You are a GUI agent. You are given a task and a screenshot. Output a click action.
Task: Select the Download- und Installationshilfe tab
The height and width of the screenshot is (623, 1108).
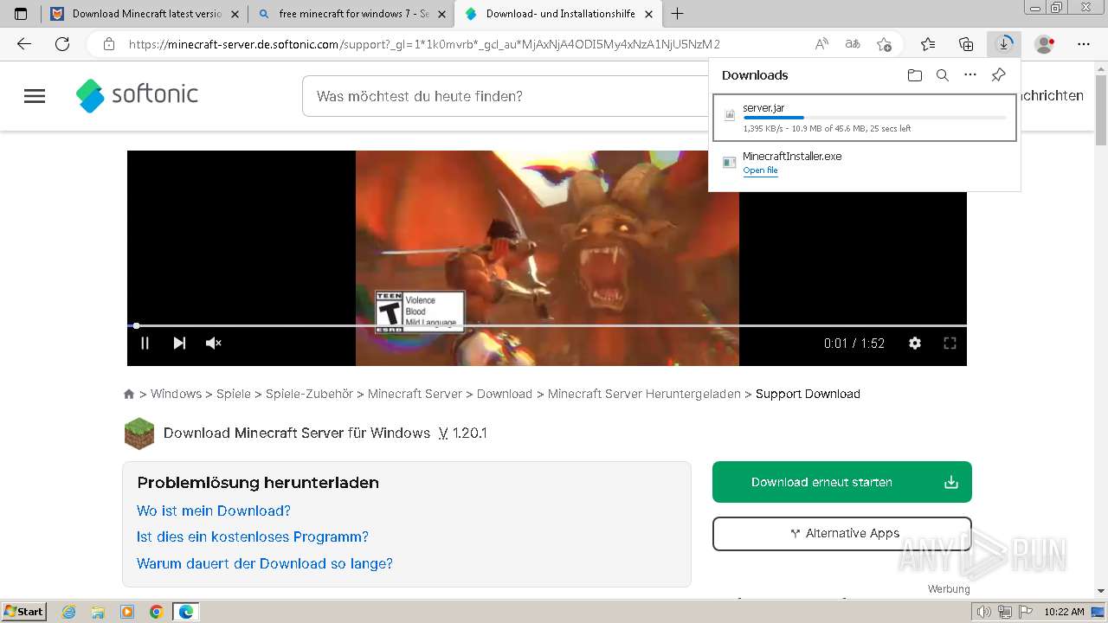[x=559, y=14]
